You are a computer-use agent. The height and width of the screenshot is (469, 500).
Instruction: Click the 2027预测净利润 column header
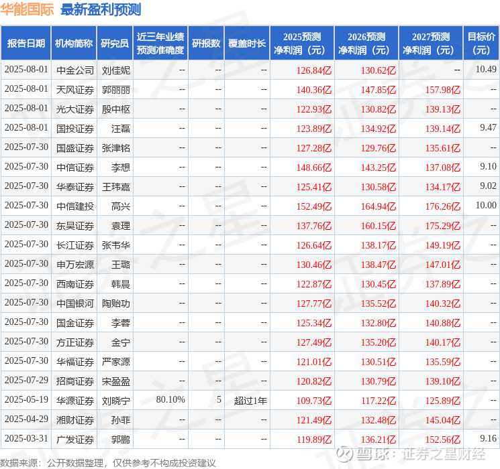coord(431,43)
